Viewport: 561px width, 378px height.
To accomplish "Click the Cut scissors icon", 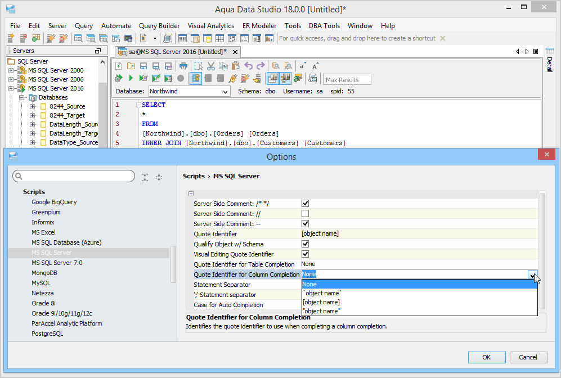I will [211, 66].
